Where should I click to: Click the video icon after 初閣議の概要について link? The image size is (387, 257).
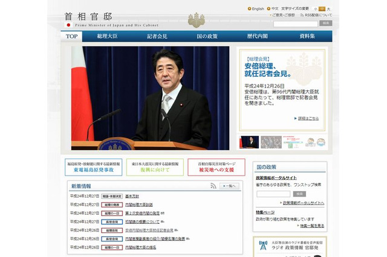163,222
